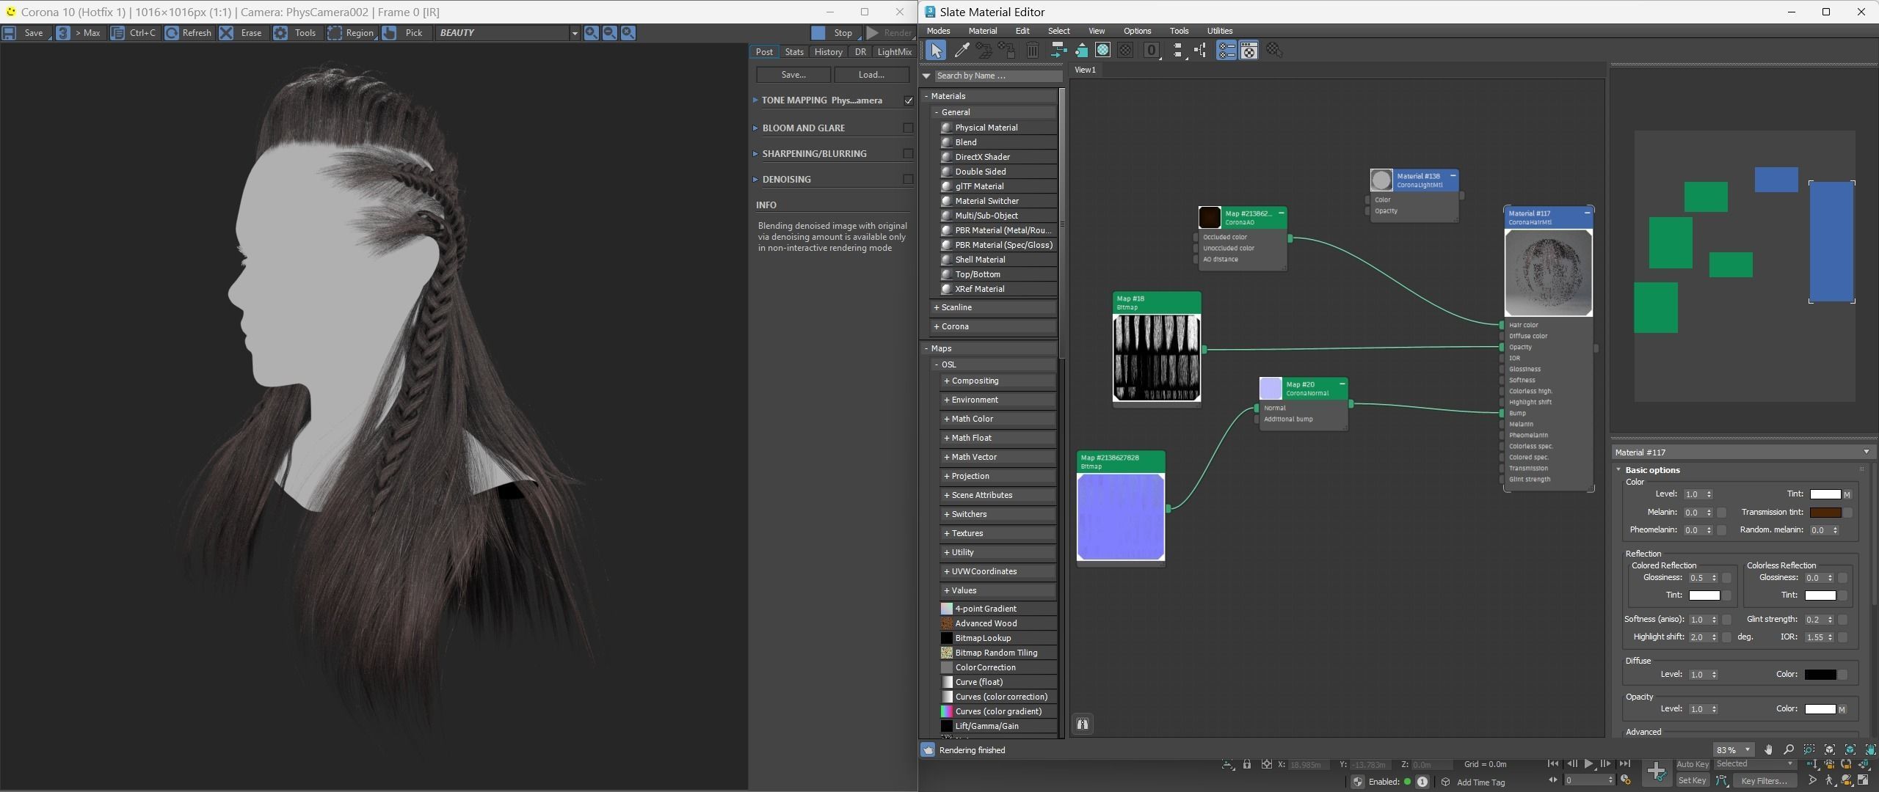Zoom out Corona frame buffer

click(609, 33)
